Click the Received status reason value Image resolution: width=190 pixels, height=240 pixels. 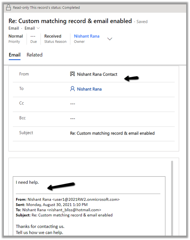click(53, 36)
